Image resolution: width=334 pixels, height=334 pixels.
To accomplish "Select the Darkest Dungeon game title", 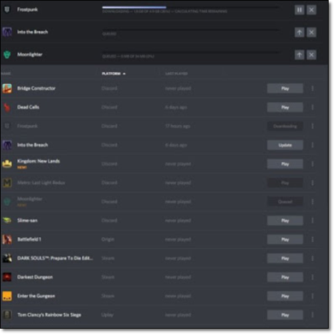I will (x=35, y=277).
